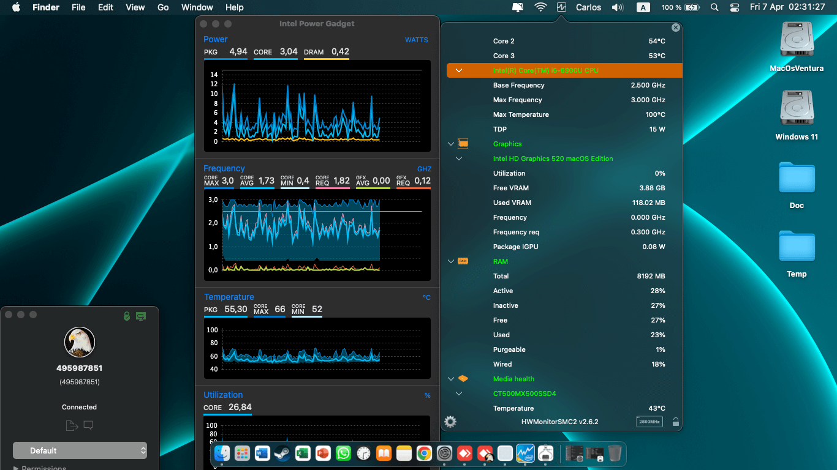Open Finder from the Dock
This screenshot has width=837, height=470.
point(222,453)
